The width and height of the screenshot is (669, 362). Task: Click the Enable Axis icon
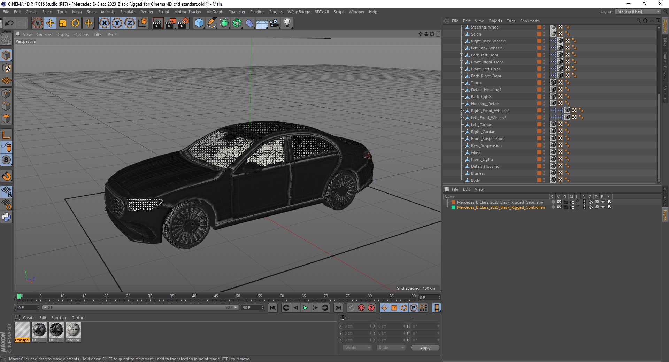(x=6, y=135)
